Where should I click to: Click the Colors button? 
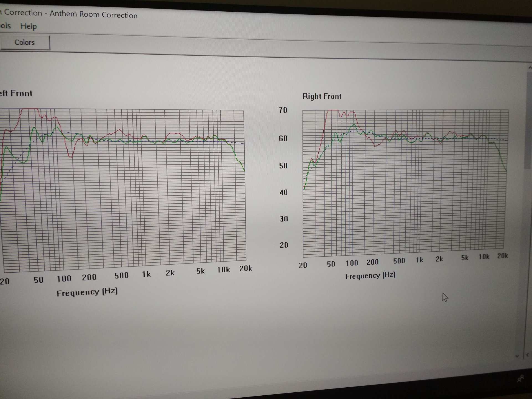(x=25, y=43)
